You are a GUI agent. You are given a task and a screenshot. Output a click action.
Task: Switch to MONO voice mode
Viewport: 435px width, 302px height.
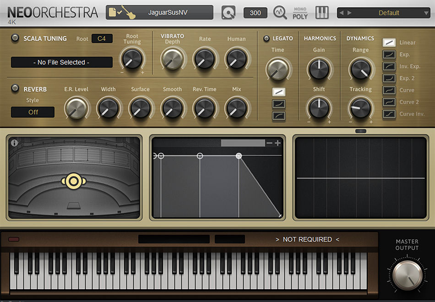point(300,9)
